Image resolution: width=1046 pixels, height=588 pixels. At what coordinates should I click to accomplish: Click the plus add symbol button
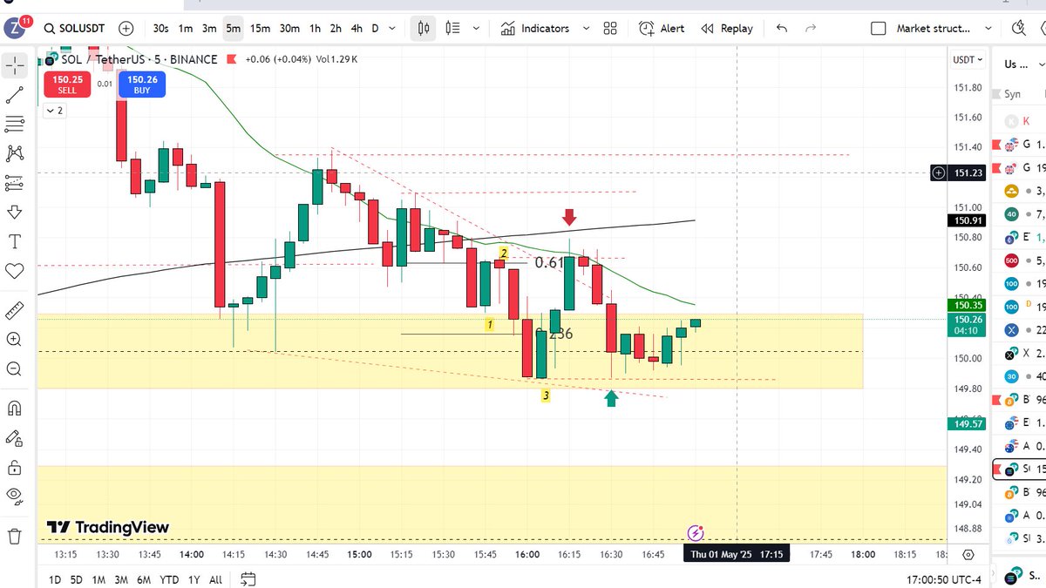126,28
